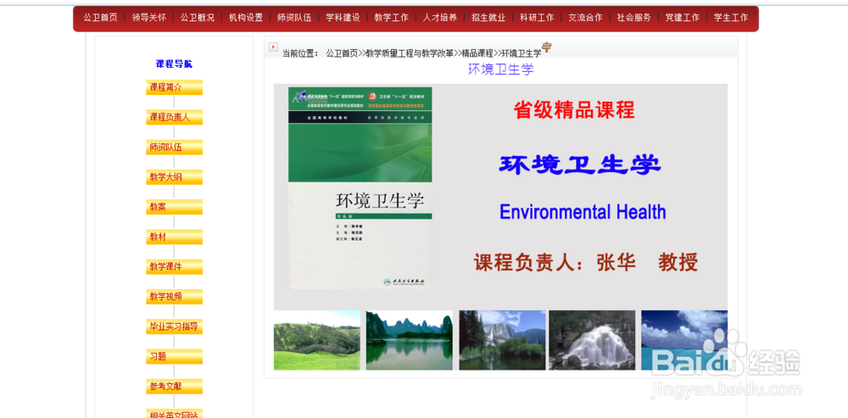Open the 教学大纲 sidebar button
This screenshot has width=848, height=418.
[x=174, y=177]
